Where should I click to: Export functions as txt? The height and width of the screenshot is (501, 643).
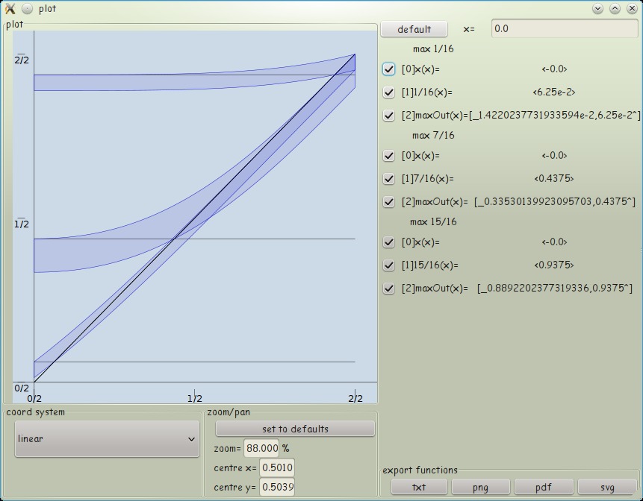point(419,487)
